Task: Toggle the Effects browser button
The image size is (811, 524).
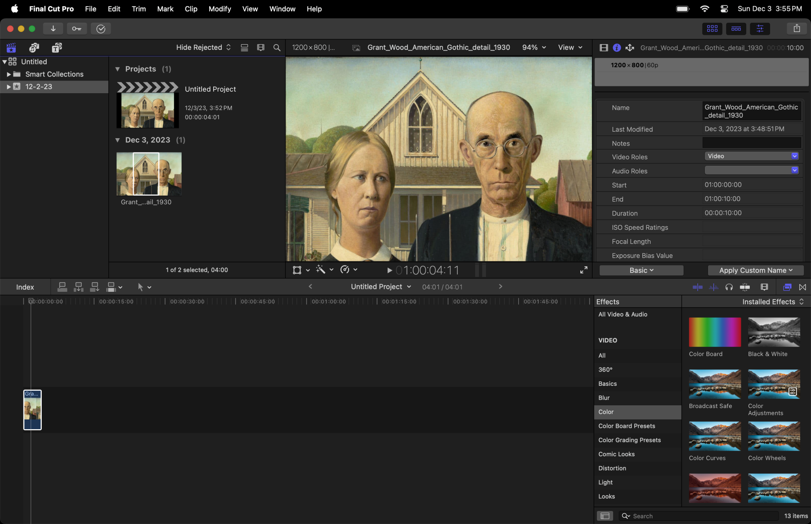Action: (787, 287)
